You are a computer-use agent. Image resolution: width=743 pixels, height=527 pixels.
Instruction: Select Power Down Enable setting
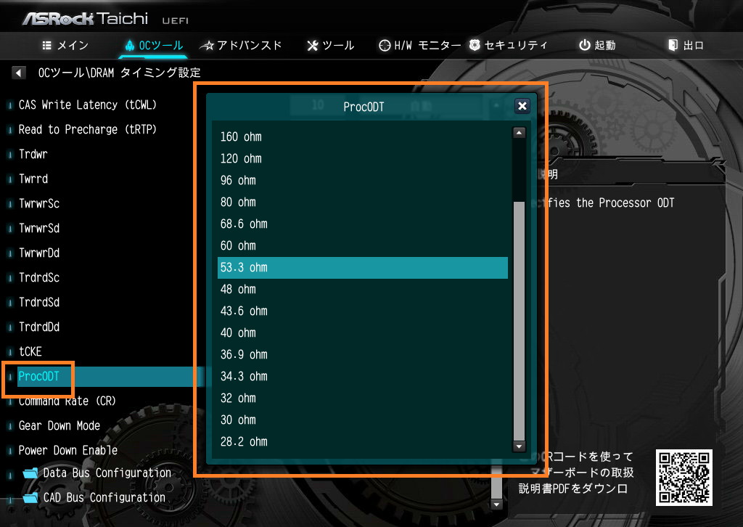tap(67, 450)
